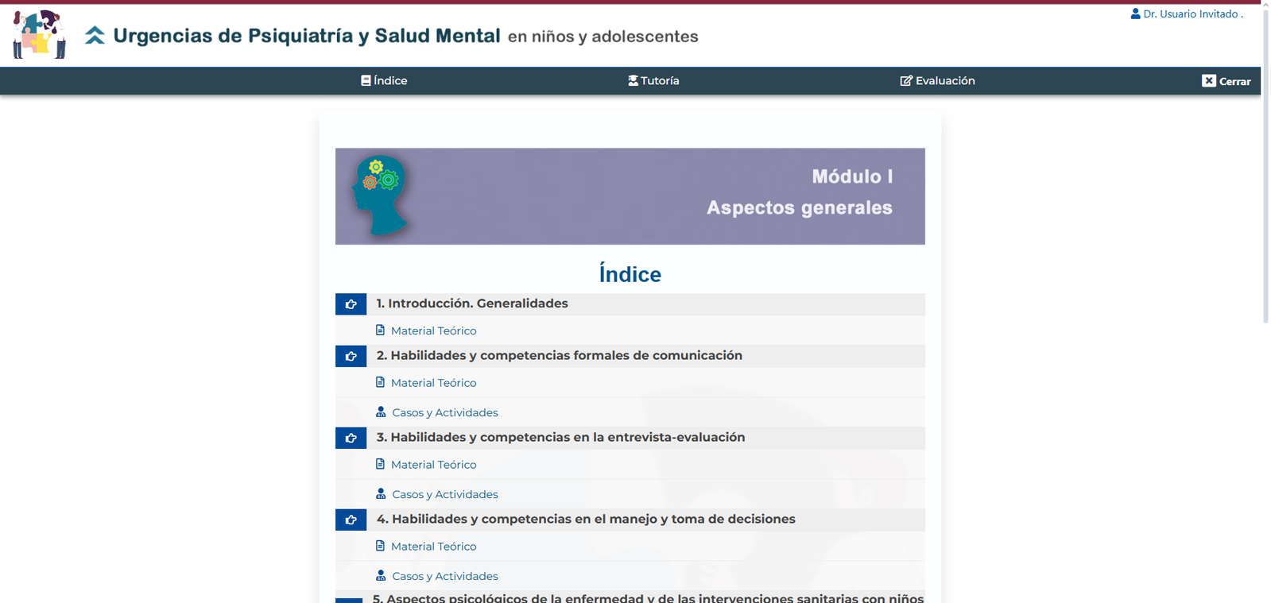Click the double chevron up icon beside title
This screenshot has height=603, width=1271.
point(95,35)
